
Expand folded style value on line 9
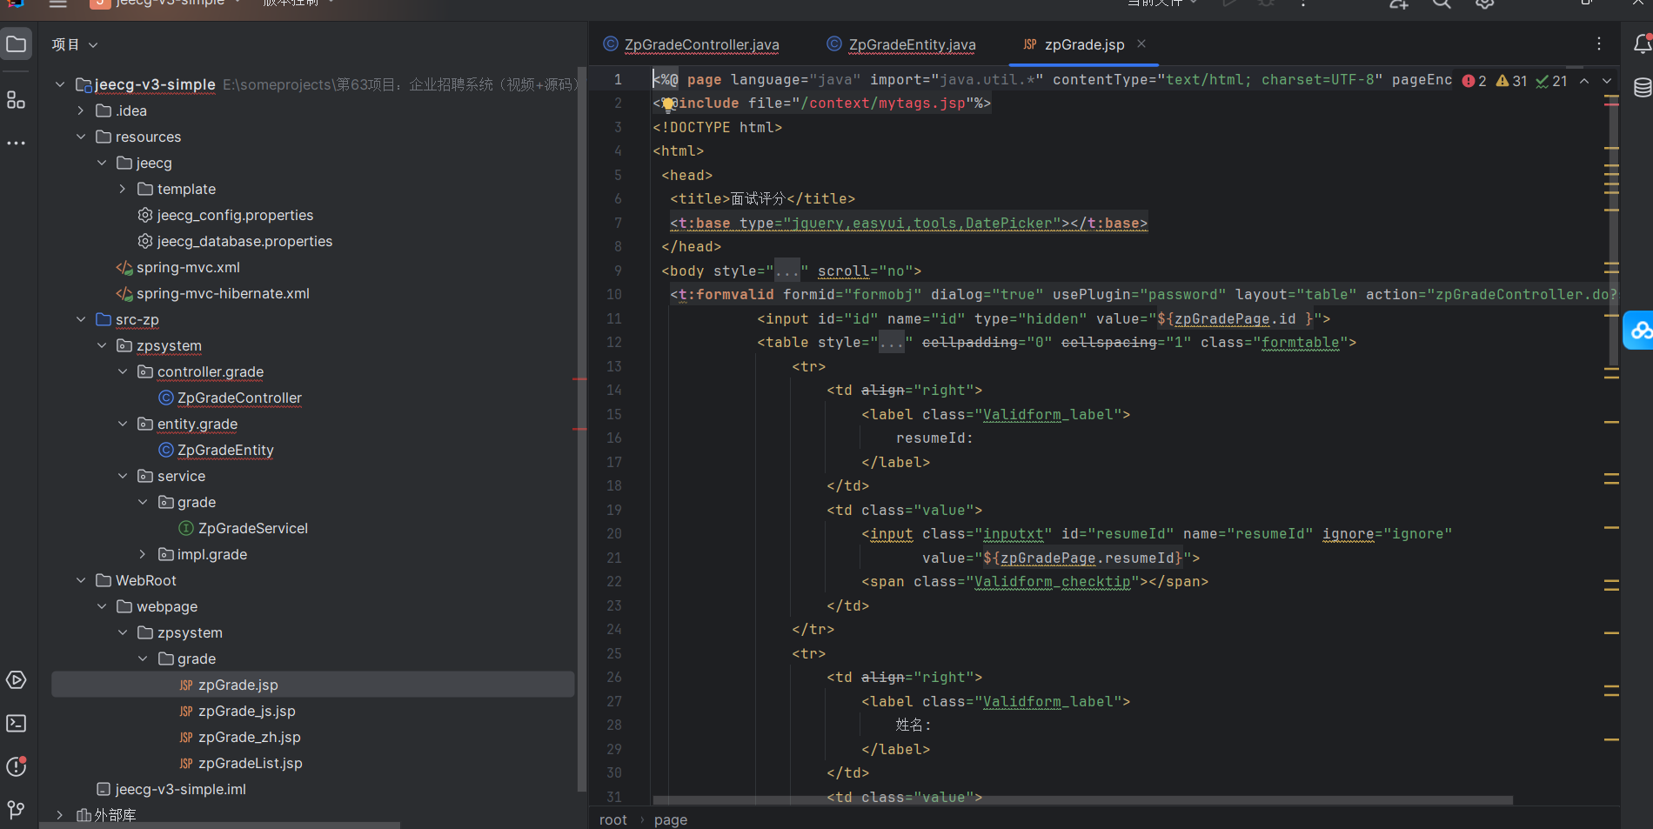coord(787,271)
